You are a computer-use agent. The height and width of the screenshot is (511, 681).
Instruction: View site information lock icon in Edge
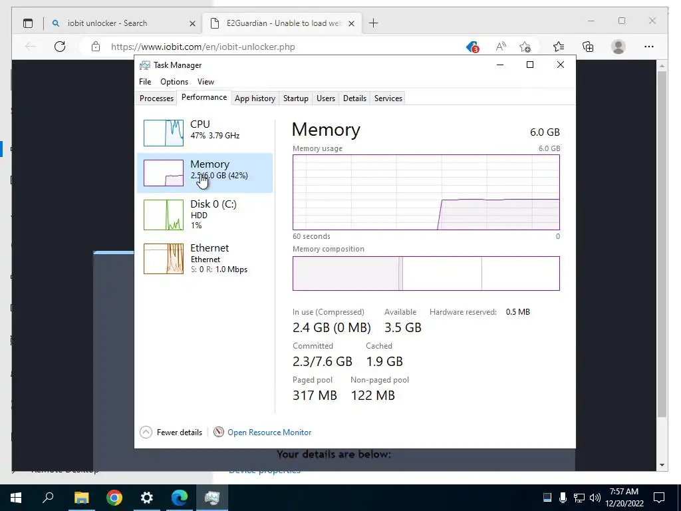coord(96,47)
